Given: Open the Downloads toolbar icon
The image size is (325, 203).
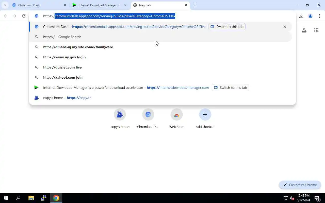Looking at the screenshot, I should tap(301, 16).
